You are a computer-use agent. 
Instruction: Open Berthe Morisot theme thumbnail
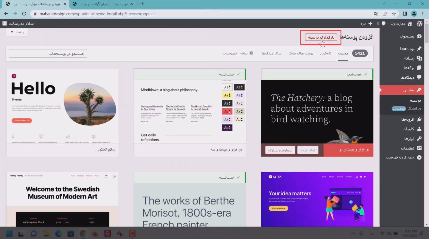pyautogui.click(x=190, y=205)
